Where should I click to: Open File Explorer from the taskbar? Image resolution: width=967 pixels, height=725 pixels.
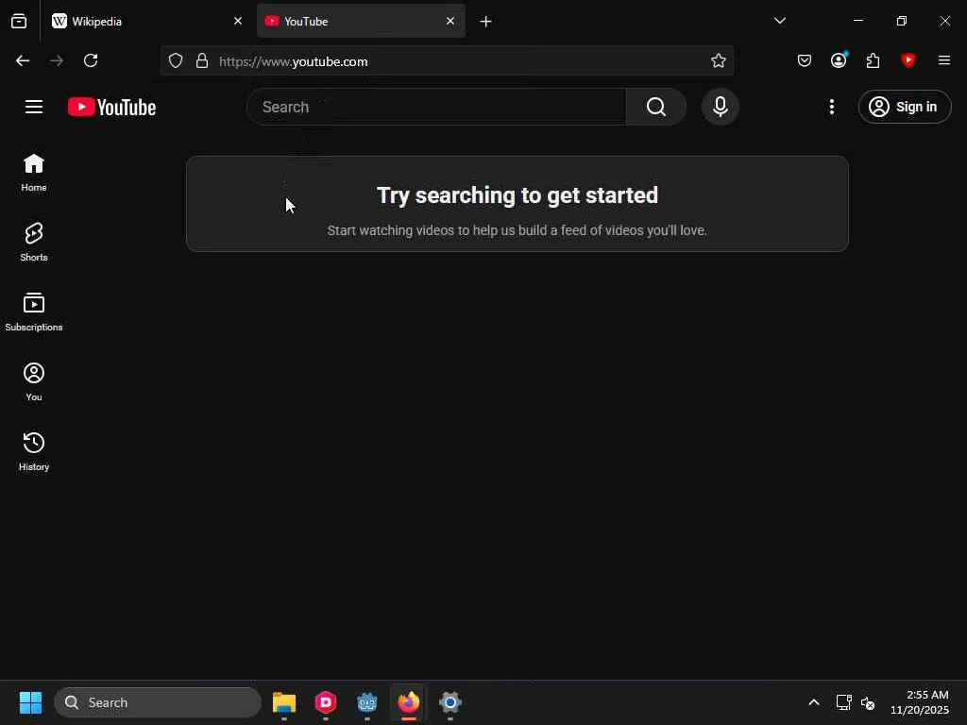(x=283, y=702)
